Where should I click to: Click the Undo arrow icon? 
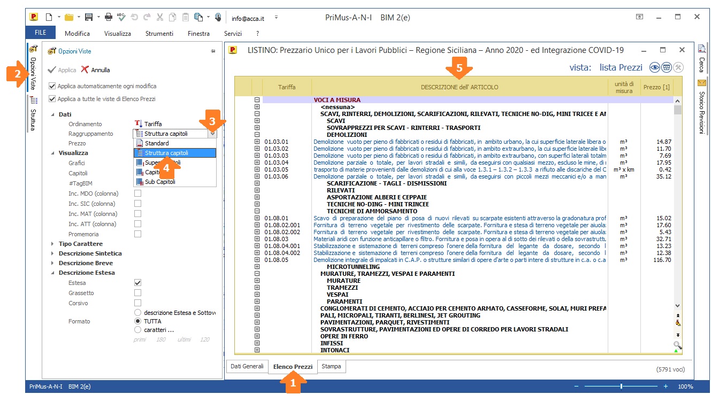point(134,17)
